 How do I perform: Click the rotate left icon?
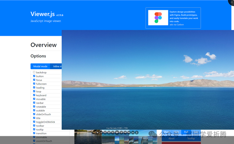pyautogui.click(x=125, y=132)
